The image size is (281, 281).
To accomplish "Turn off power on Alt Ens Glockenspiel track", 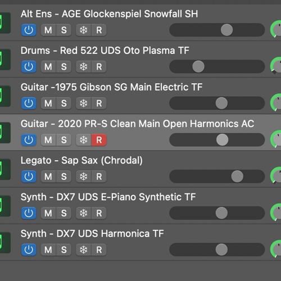I will click(x=29, y=30).
